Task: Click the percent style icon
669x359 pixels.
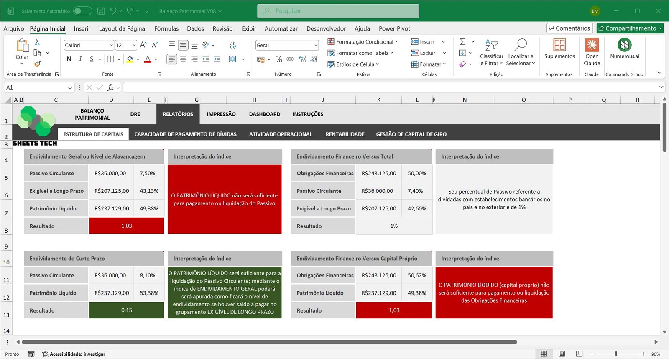Action: point(278,59)
